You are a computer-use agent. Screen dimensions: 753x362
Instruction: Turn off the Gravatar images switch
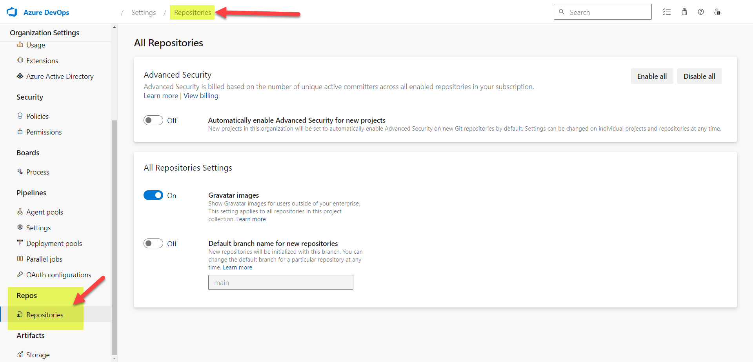(x=153, y=195)
